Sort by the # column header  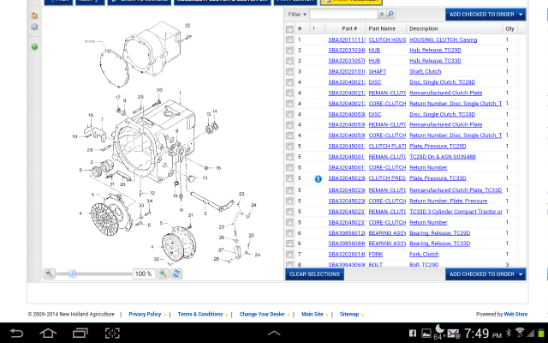pos(301,28)
